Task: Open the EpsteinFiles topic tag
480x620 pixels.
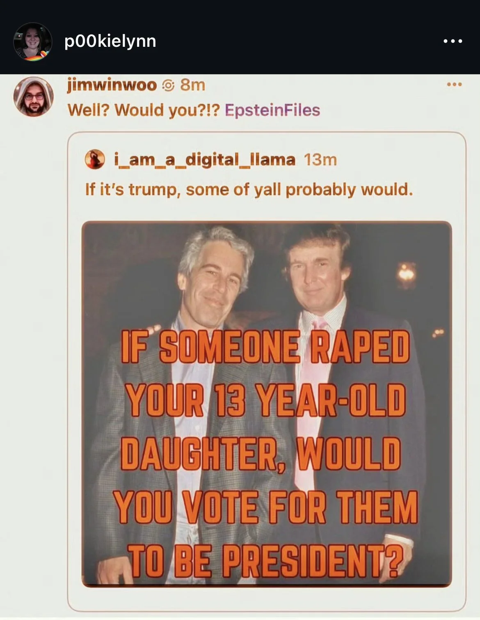Action: click(272, 110)
